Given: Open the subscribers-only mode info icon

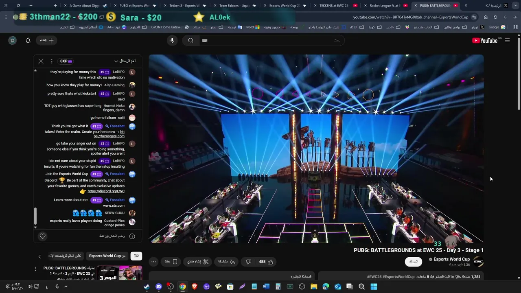Looking at the screenshot, I should coord(132,236).
